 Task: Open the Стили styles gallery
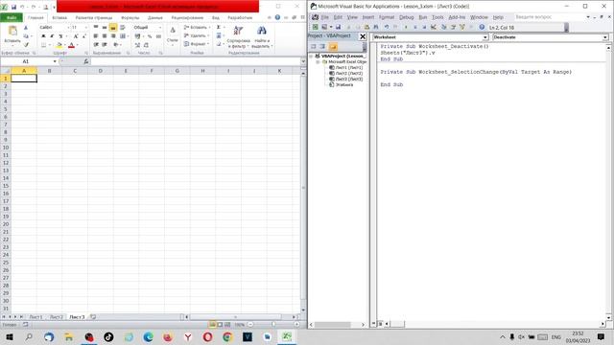173,35
